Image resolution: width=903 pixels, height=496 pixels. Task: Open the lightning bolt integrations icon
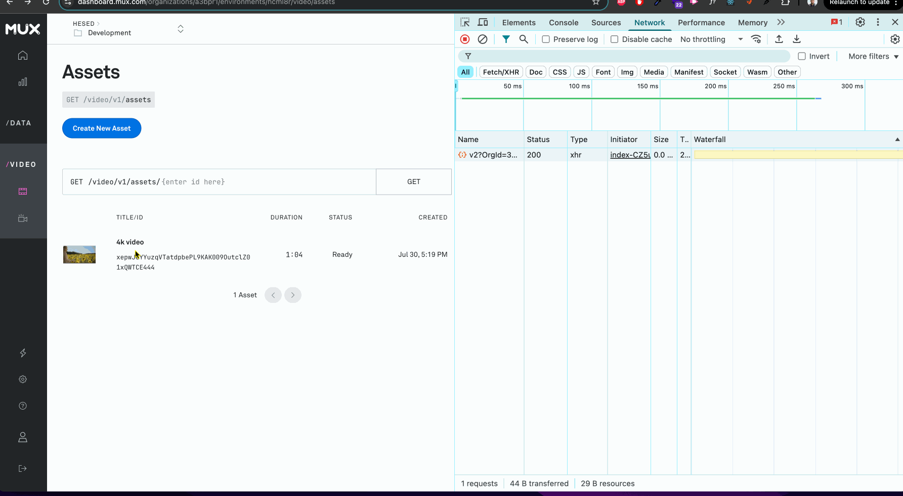click(23, 353)
